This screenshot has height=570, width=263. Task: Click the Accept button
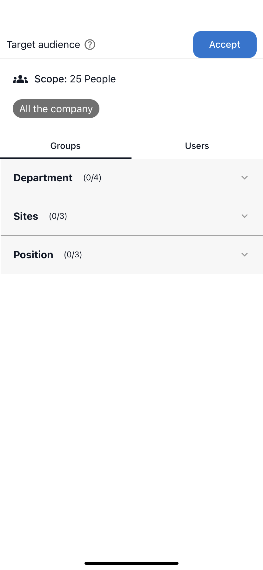[x=225, y=45]
